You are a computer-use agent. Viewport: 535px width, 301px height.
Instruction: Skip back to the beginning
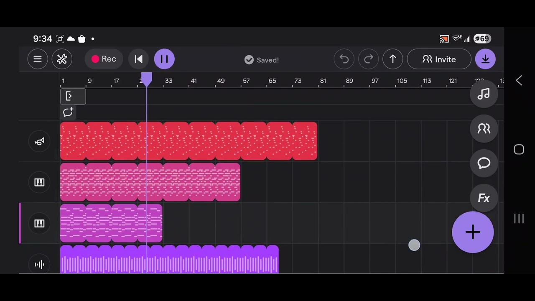[139, 59]
